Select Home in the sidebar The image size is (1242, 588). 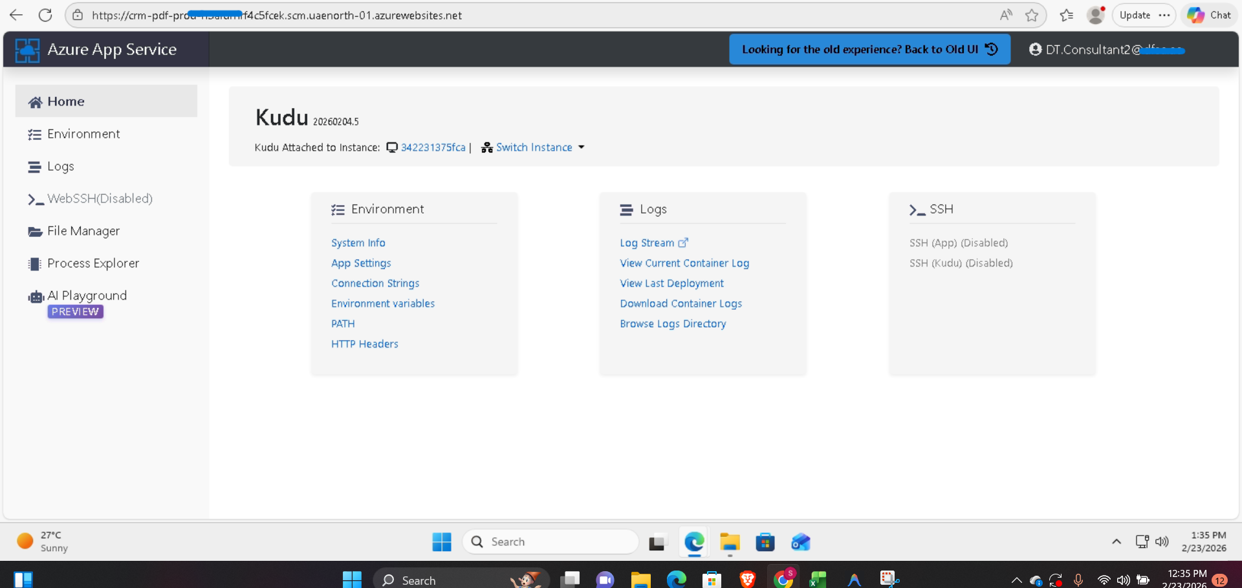click(106, 102)
